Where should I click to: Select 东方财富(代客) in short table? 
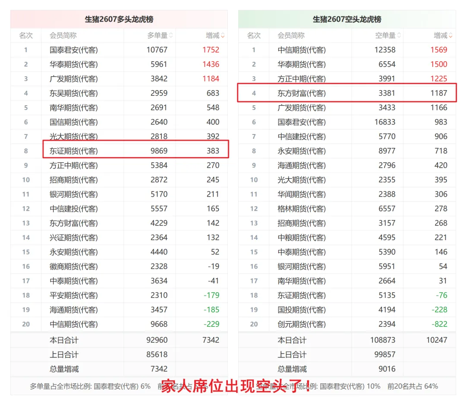(302, 93)
